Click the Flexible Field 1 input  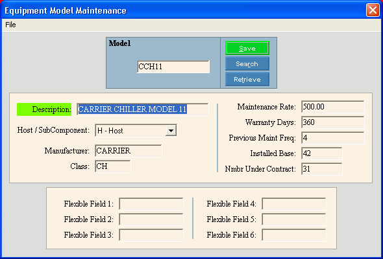pyautogui.click(x=151, y=204)
